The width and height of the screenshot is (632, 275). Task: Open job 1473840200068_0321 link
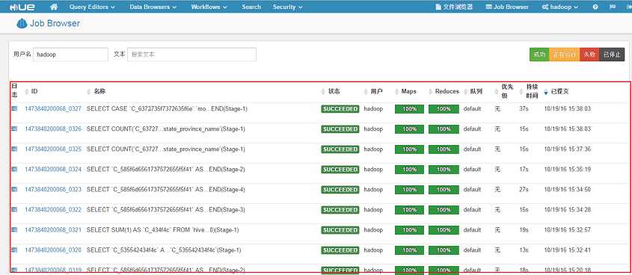point(53,230)
